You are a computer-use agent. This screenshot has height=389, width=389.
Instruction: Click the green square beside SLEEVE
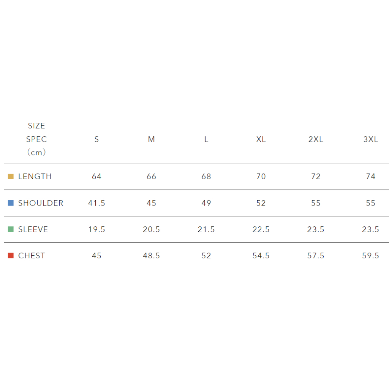[11, 229]
